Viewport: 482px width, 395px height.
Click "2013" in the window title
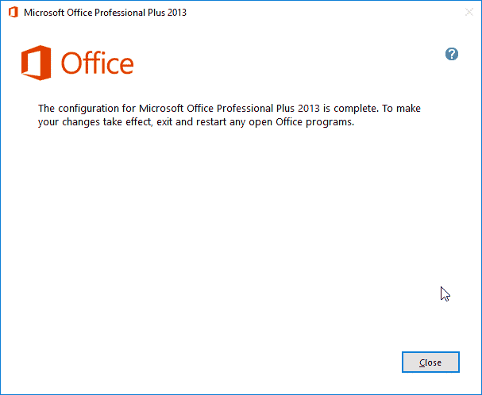[x=175, y=13]
